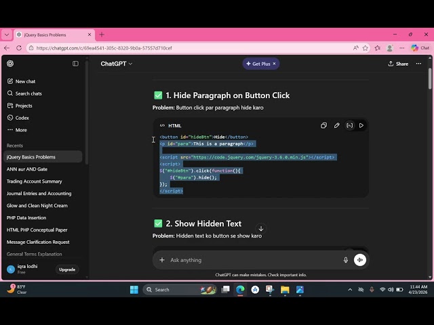Copy the HTML code block
Image resolution: width=434 pixels, height=325 pixels.
coord(323,125)
